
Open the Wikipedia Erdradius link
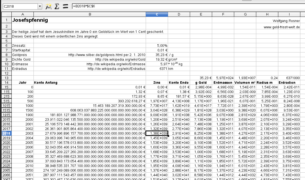coord(116,69)
